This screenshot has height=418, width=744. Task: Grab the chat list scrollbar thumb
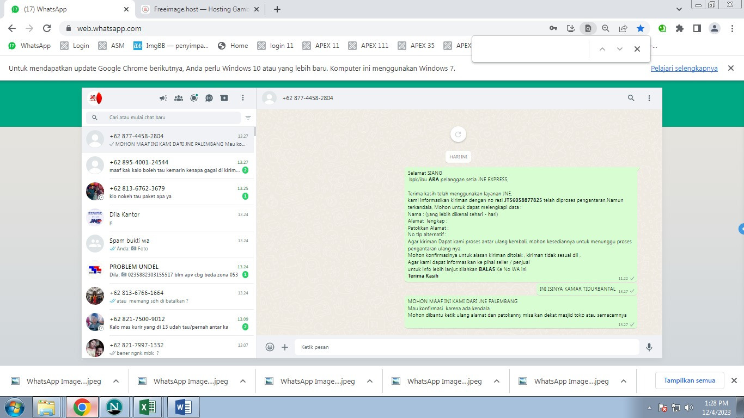point(255,131)
